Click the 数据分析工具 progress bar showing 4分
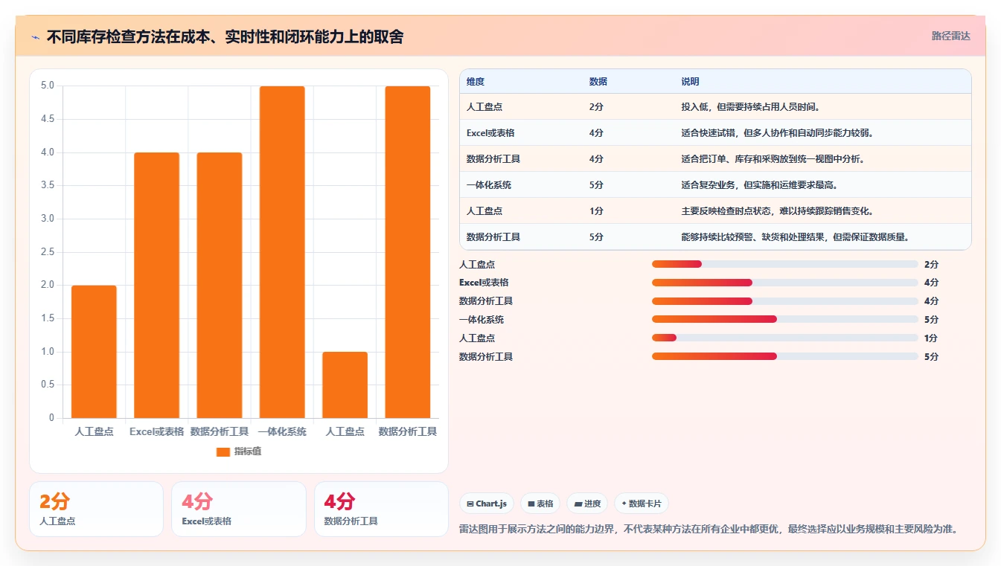 tap(784, 301)
